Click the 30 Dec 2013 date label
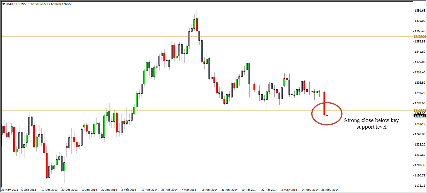This screenshot has width=427, height=193. (x=69, y=190)
